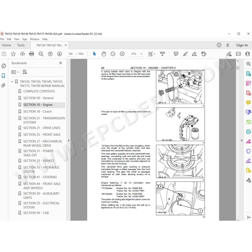
Task: Open the zoom percentage dropdown
Action: click(x=141, y=54)
